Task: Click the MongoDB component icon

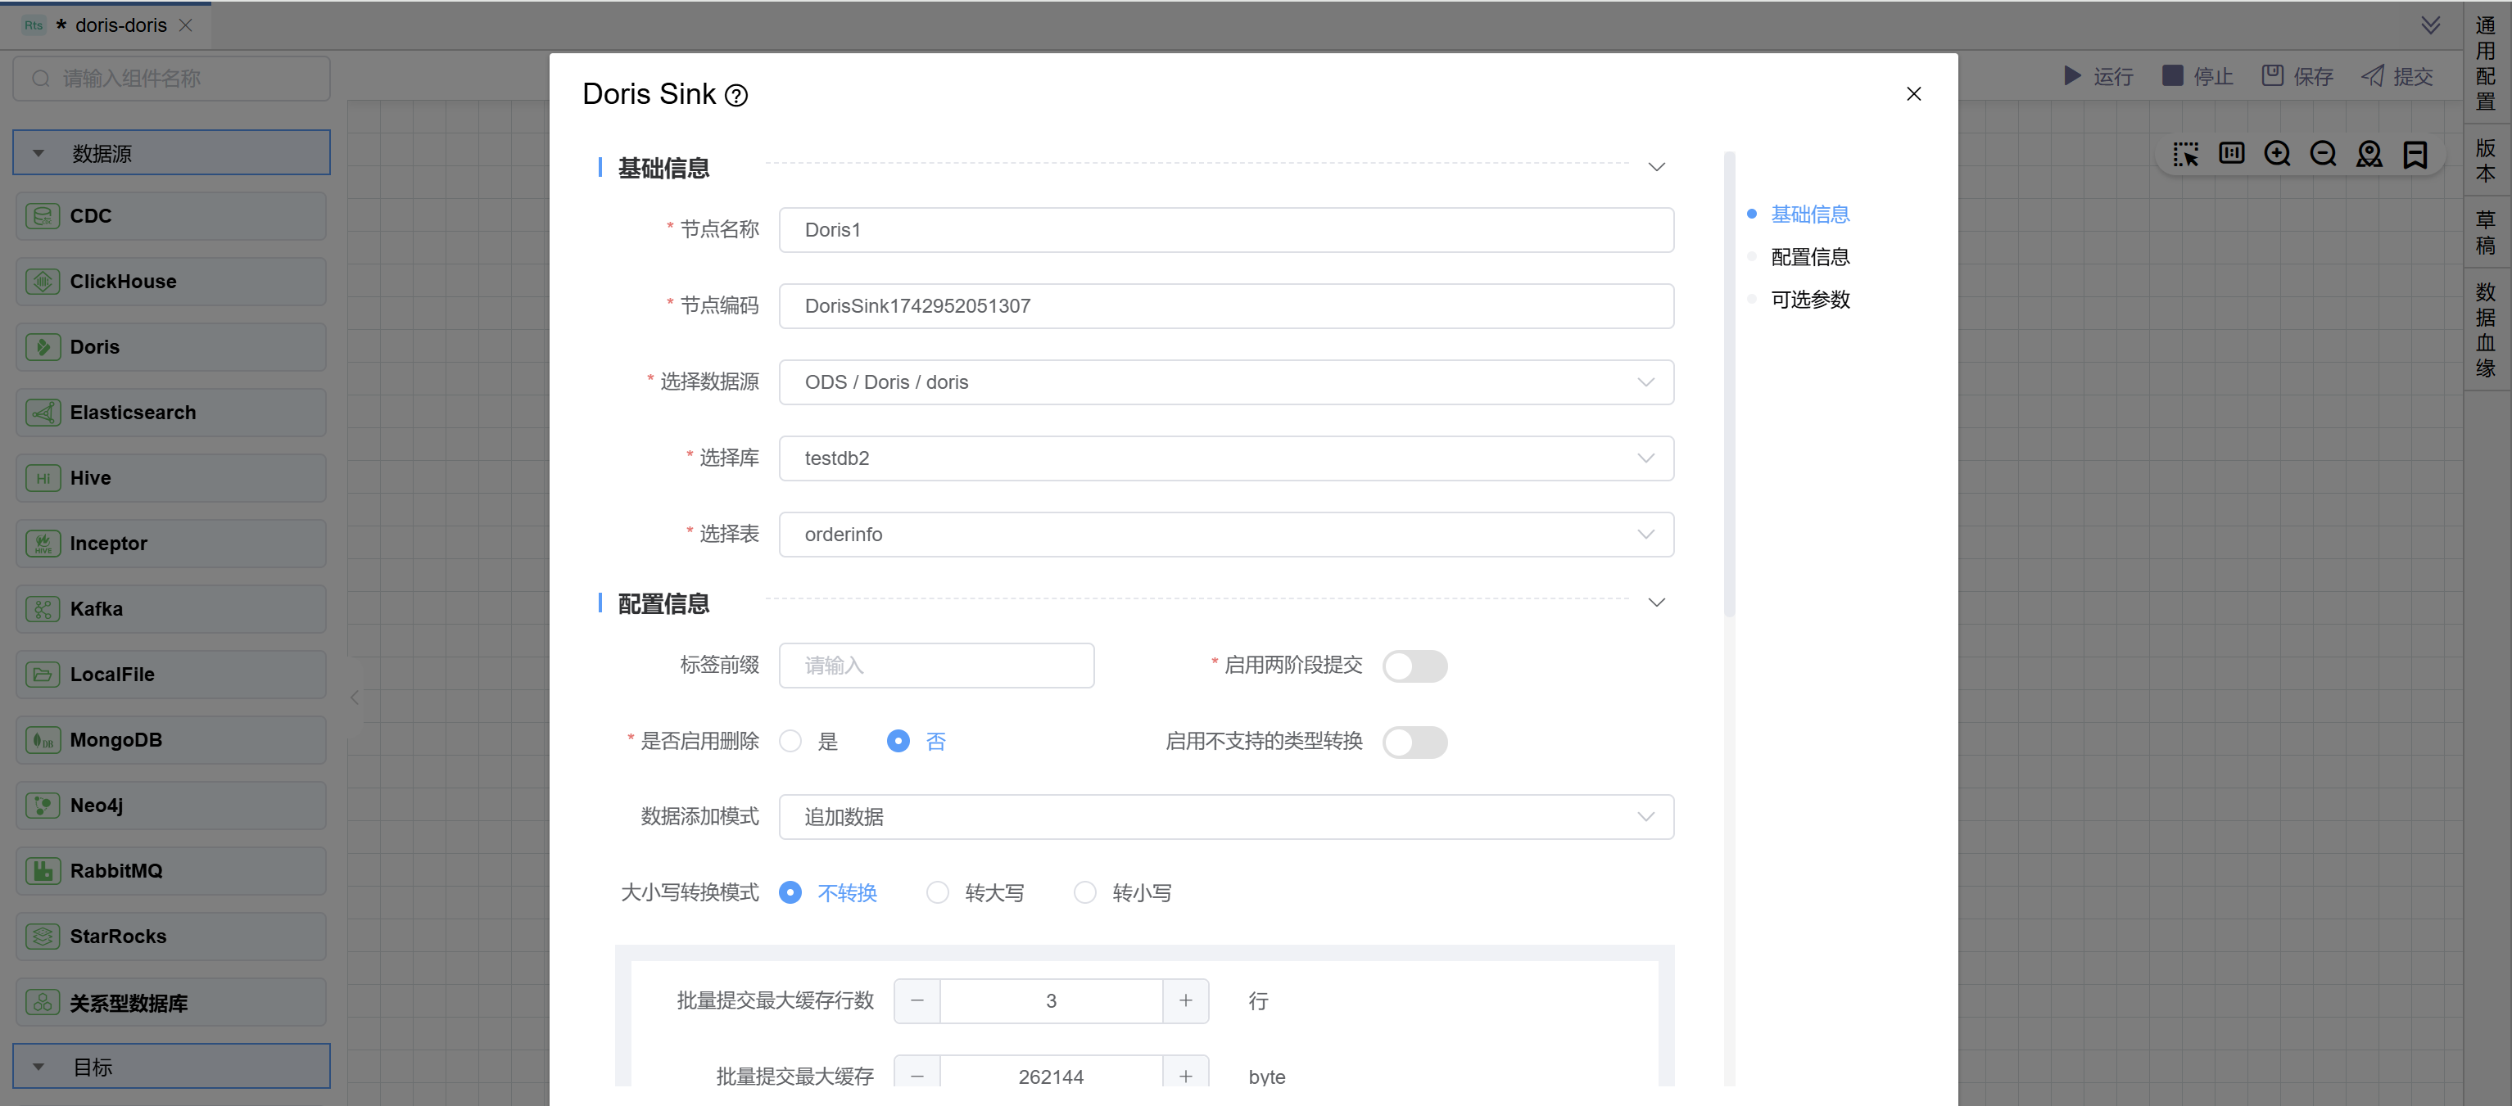Action: 43,739
